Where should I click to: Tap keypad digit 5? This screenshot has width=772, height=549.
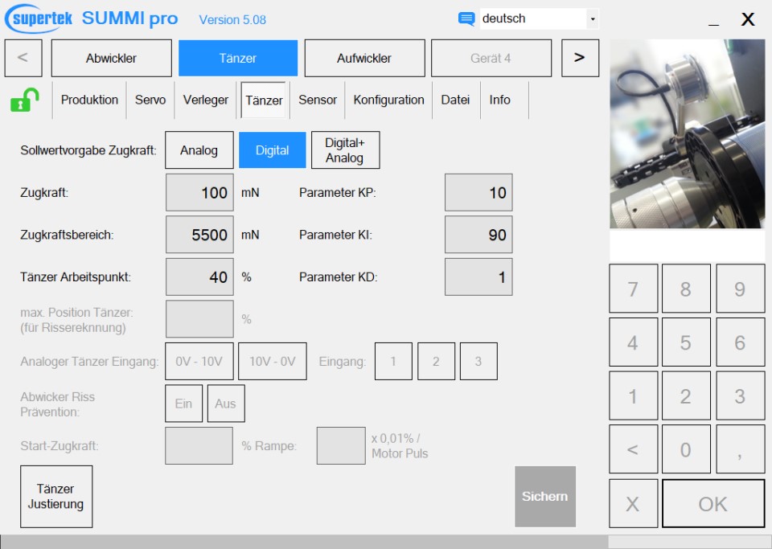pos(686,342)
